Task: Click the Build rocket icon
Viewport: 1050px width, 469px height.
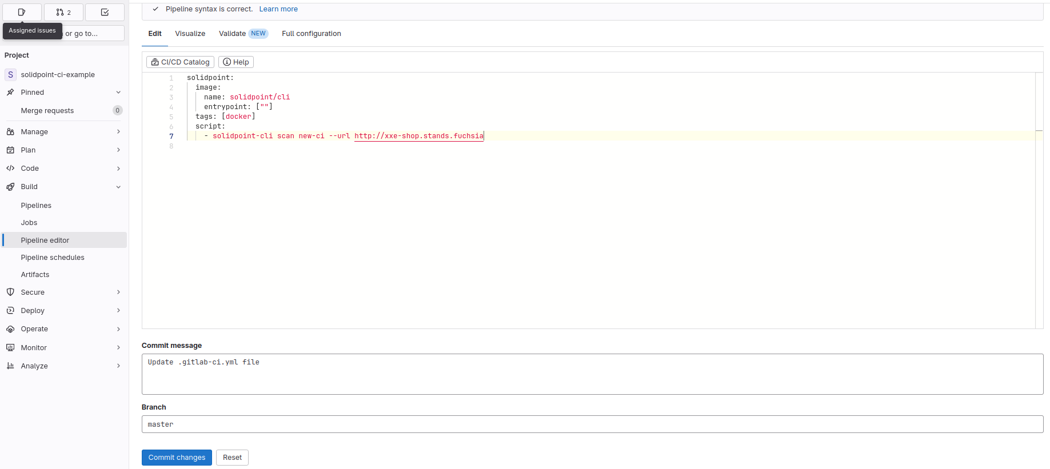Action: coord(10,187)
